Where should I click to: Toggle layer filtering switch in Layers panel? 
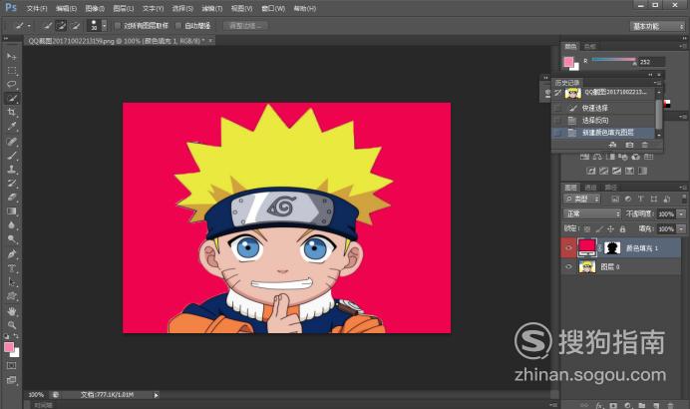[683, 199]
